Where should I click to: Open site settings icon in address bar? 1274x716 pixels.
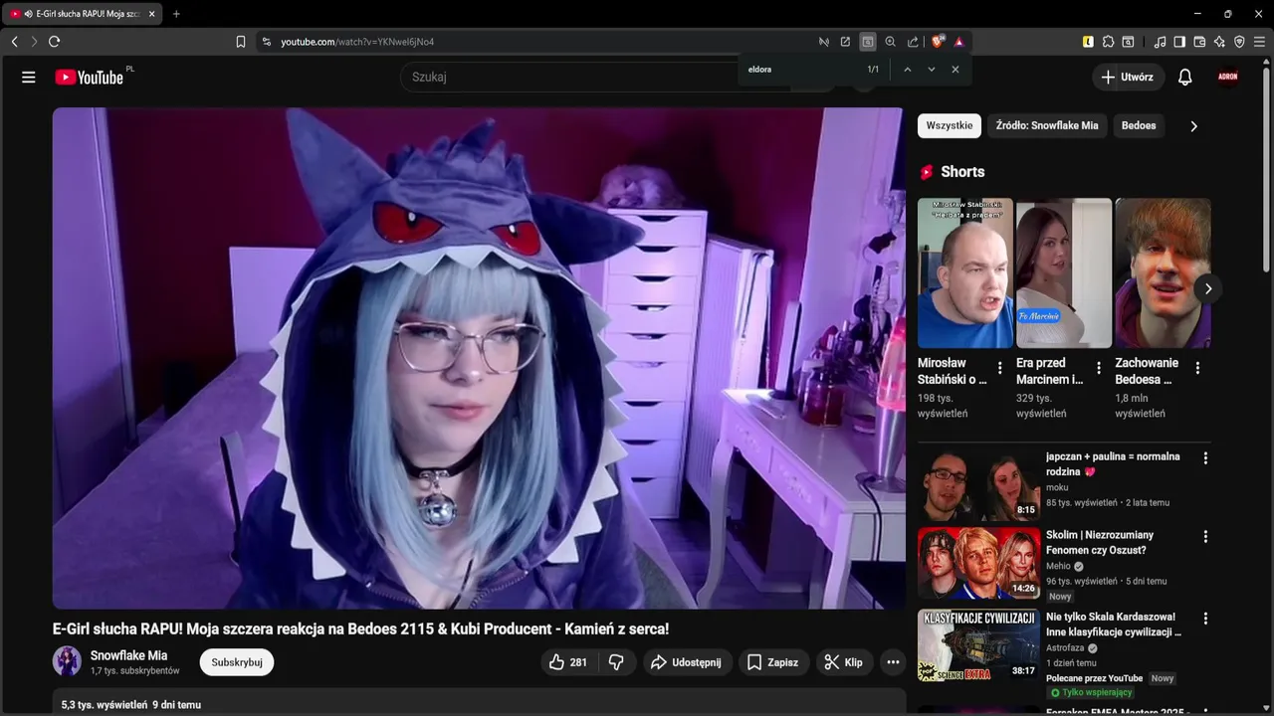click(x=266, y=42)
